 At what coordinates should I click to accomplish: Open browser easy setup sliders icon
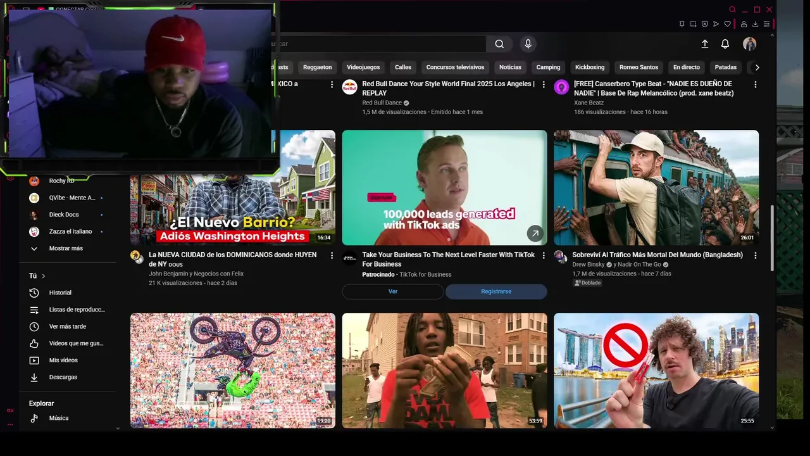pyautogui.click(x=766, y=24)
